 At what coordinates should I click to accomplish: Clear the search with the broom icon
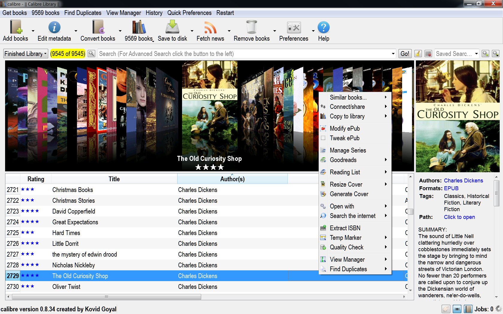[418, 54]
